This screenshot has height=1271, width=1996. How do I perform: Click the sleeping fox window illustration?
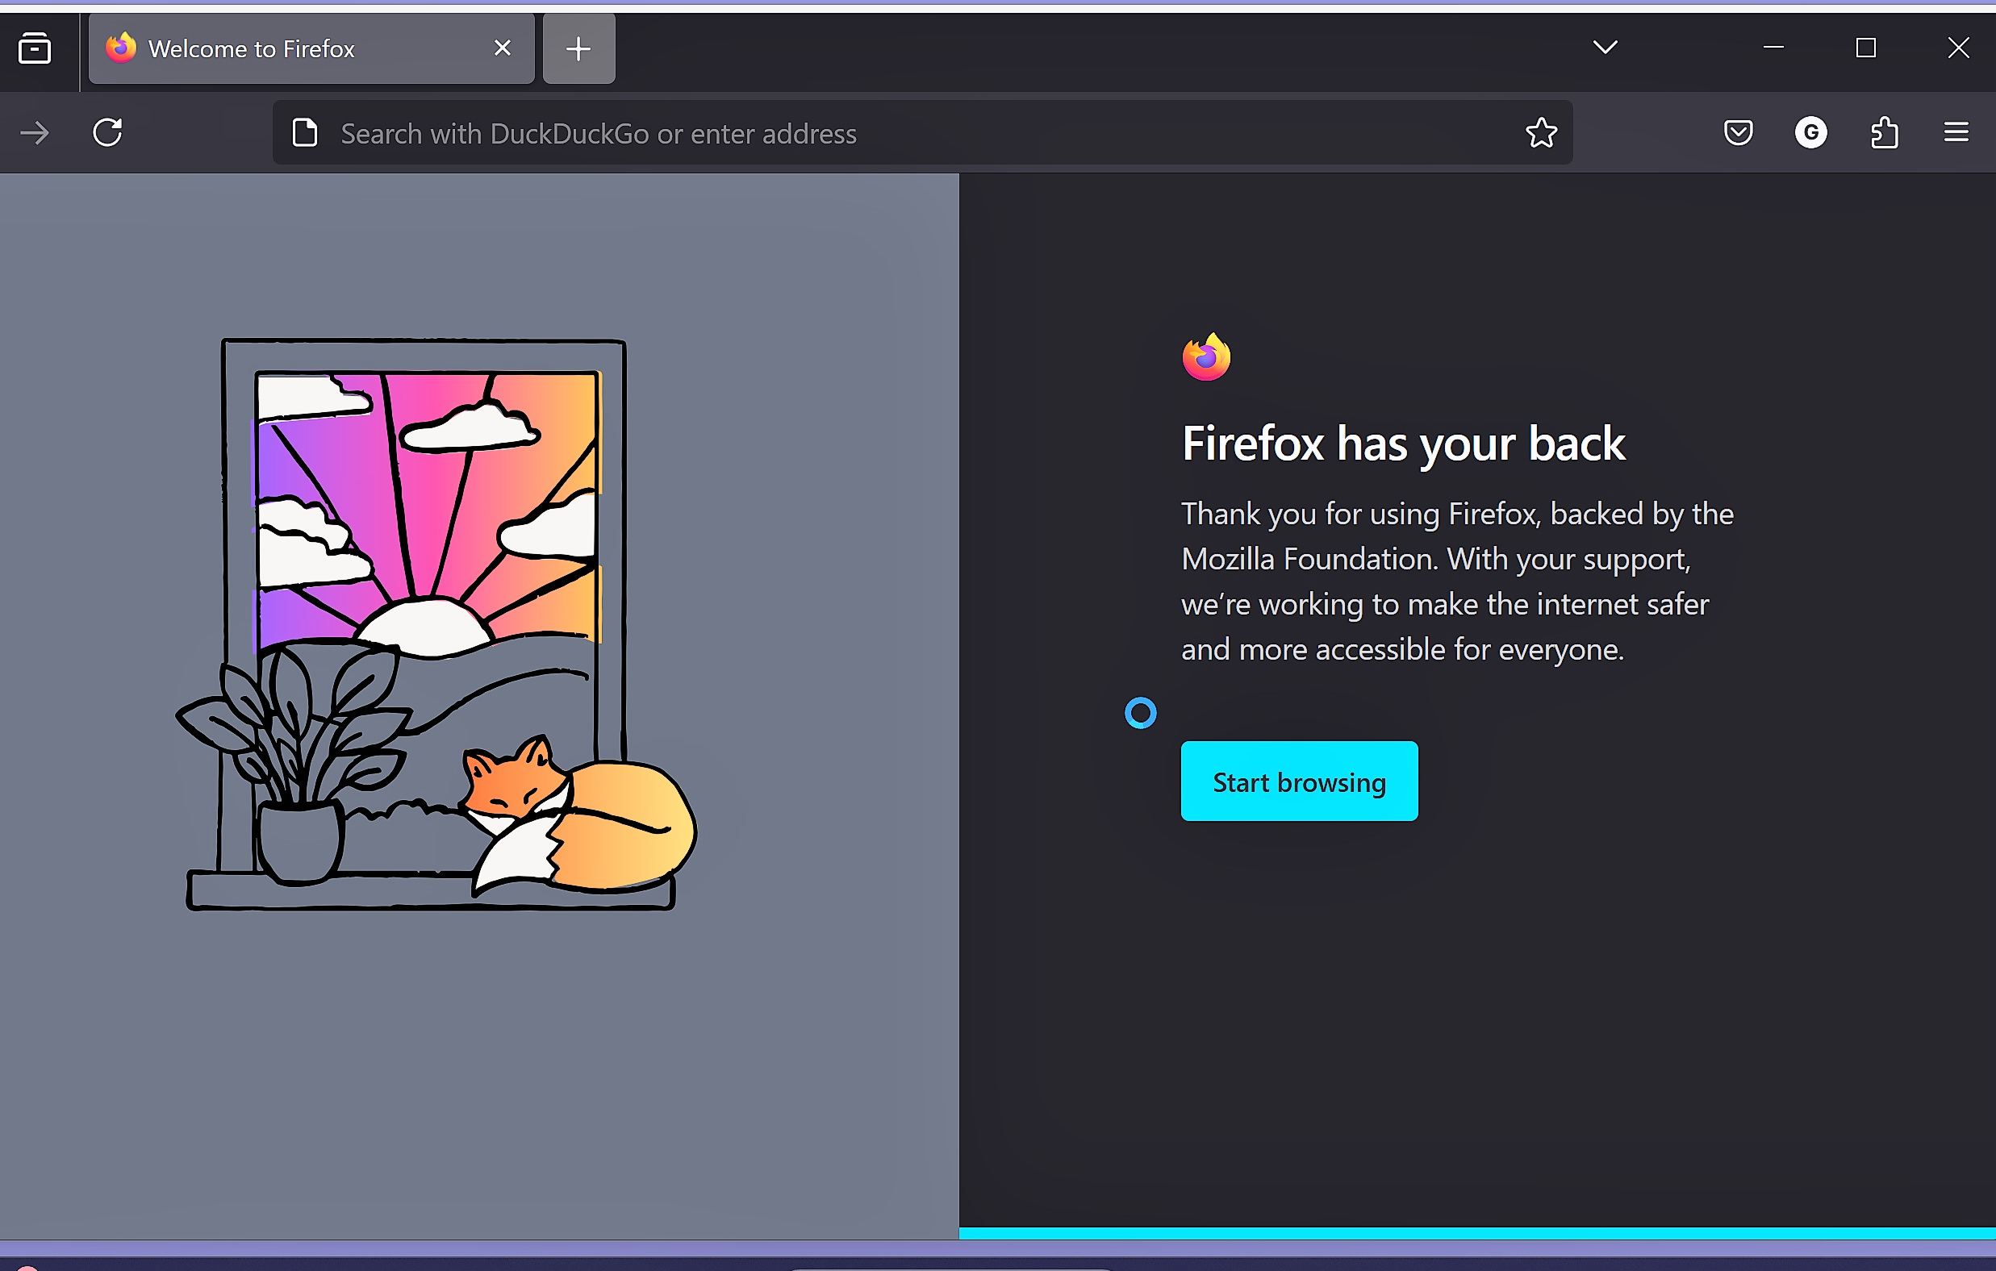[x=436, y=626]
